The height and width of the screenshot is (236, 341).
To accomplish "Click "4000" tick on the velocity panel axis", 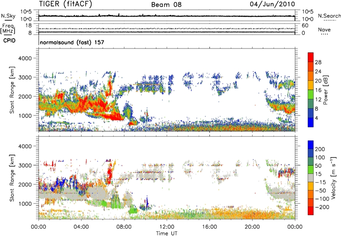I will (25, 146).
